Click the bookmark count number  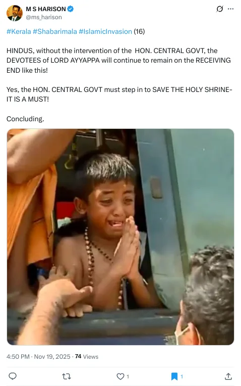(x=182, y=376)
